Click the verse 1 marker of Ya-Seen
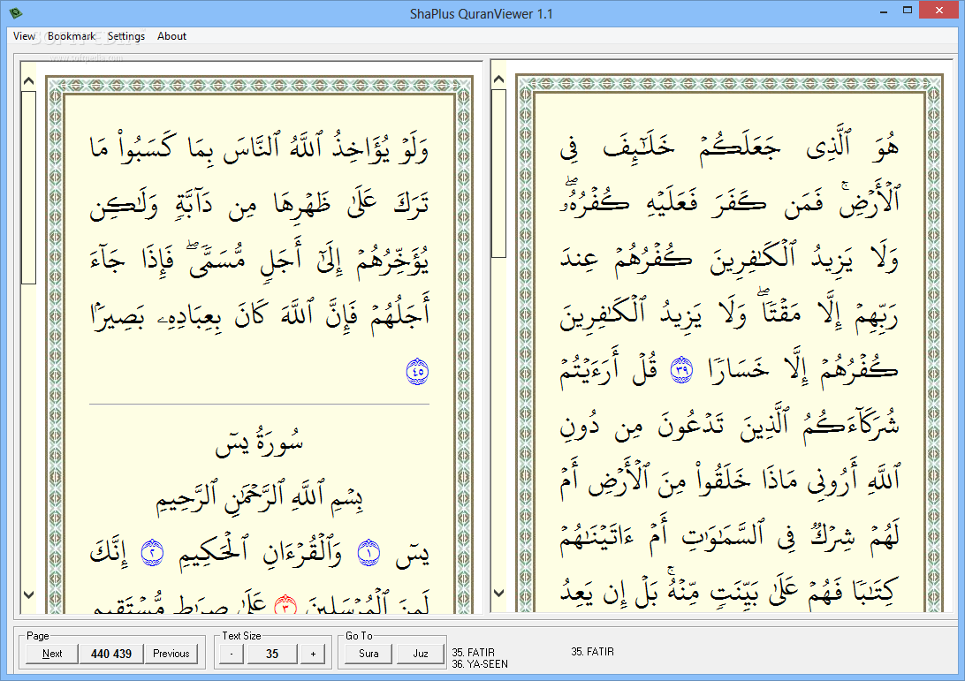Viewport: 965px width, 681px height. (x=369, y=552)
